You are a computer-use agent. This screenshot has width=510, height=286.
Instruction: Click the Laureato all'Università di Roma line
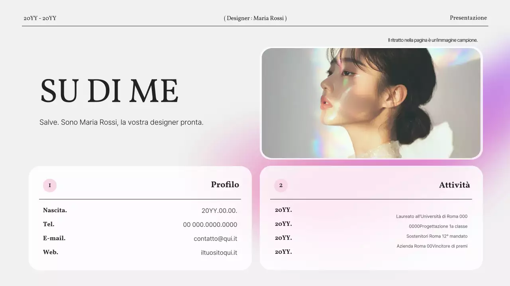point(432,216)
